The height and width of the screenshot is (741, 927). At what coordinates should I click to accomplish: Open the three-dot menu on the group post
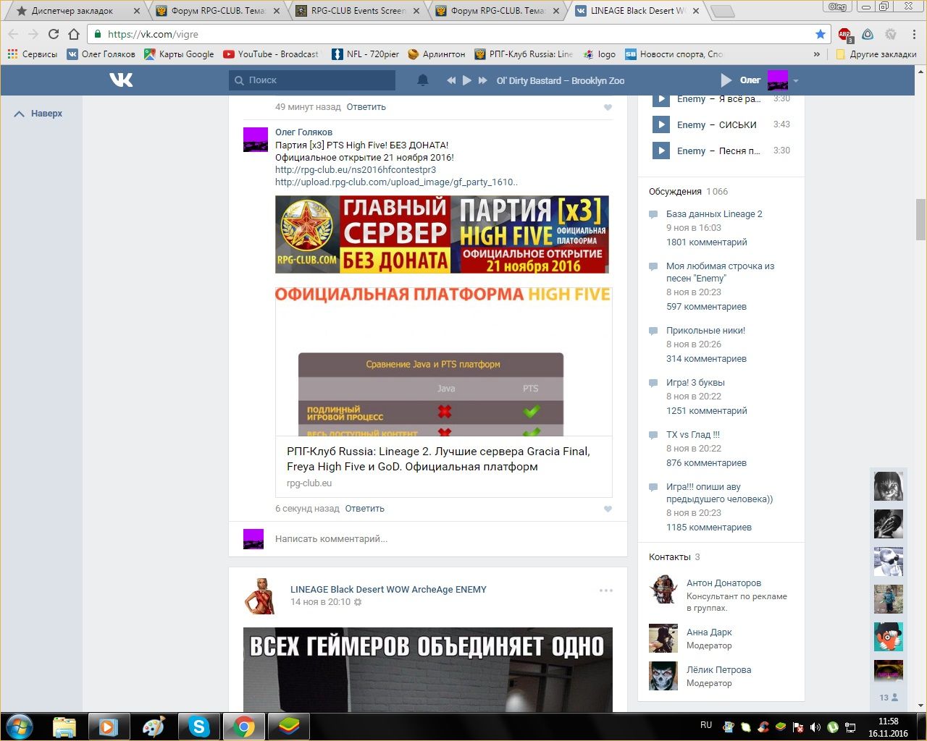coord(606,590)
